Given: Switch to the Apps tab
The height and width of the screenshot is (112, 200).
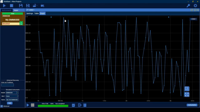Looking at the screenshot, I should [16, 10].
